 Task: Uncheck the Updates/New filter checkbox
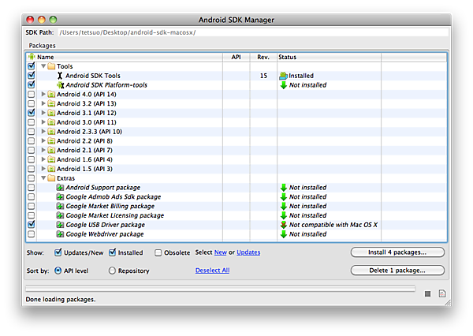pyautogui.click(x=58, y=253)
